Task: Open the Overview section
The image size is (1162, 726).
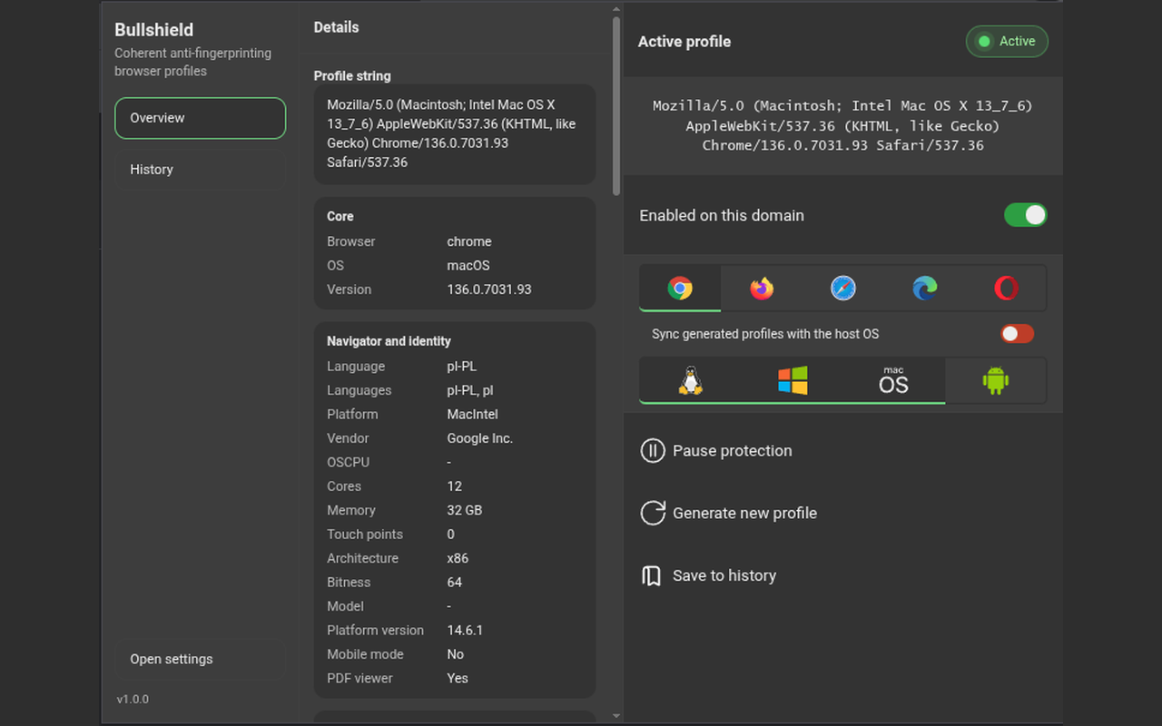Action: pyautogui.click(x=200, y=118)
